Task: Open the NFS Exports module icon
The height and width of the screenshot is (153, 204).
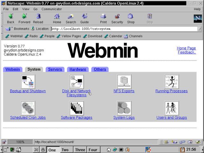Action: coord(124,82)
